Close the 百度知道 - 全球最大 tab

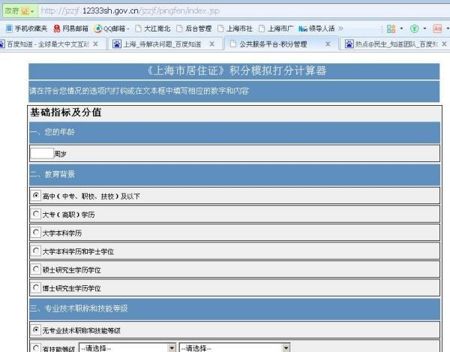tap(96, 44)
